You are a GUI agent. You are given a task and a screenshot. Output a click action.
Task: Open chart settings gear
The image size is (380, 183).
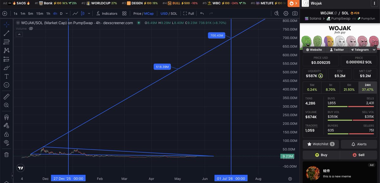pyautogui.click(x=286, y=14)
